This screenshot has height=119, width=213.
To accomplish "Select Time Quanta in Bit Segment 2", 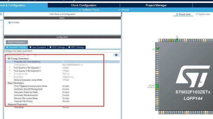I will pos(27,71).
